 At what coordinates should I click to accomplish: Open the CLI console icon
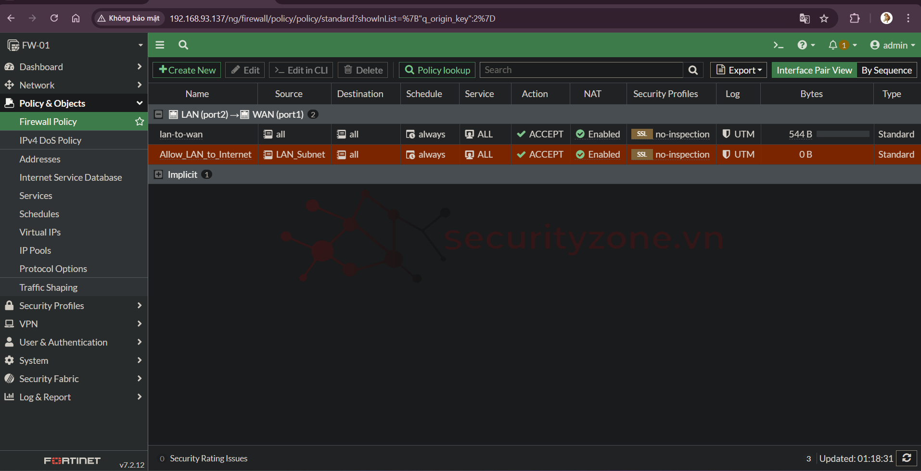[x=778, y=45]
